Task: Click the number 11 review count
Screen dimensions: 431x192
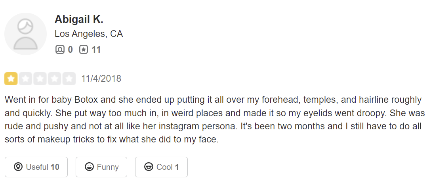Action: pyautogui.click(x=96, y=50)
